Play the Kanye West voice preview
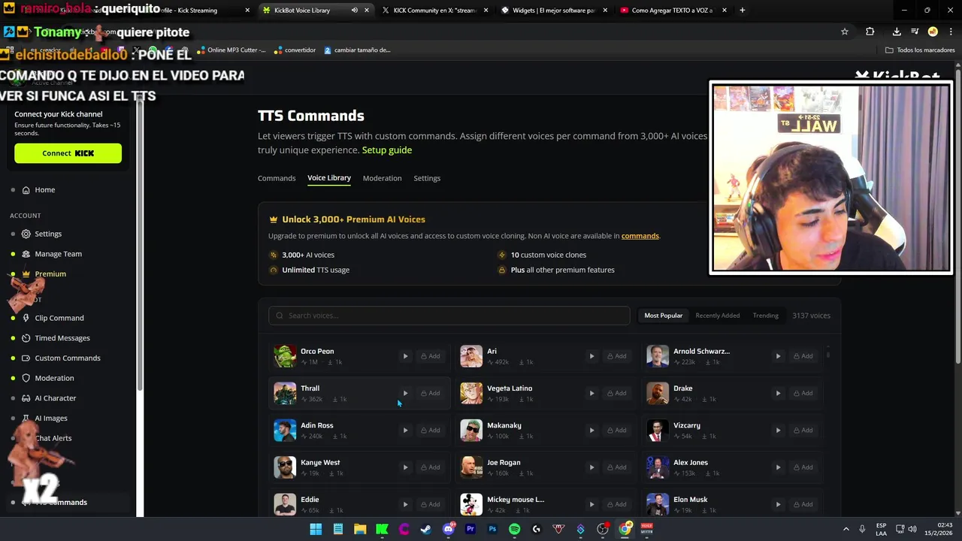The width and height of the screenshot is (962, 541). point(405,467)
